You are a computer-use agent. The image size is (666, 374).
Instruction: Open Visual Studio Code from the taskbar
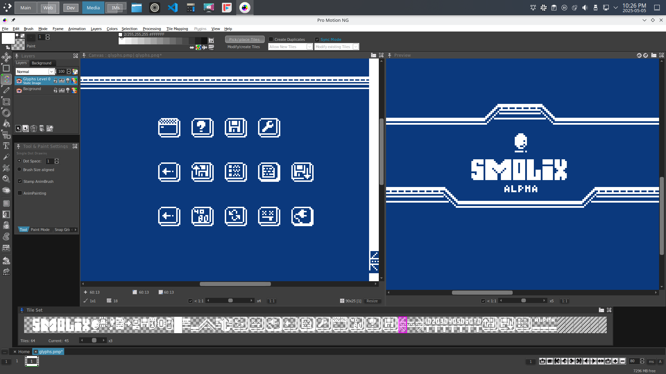[173, 8]
